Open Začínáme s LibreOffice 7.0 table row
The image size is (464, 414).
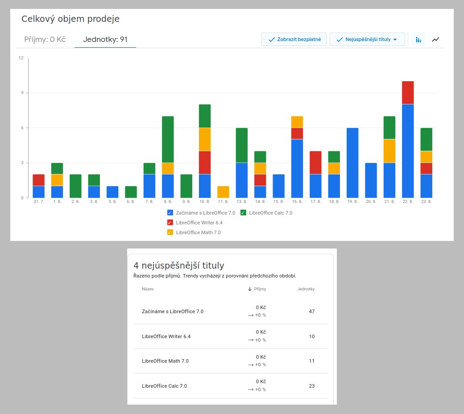tap(230, 311)
